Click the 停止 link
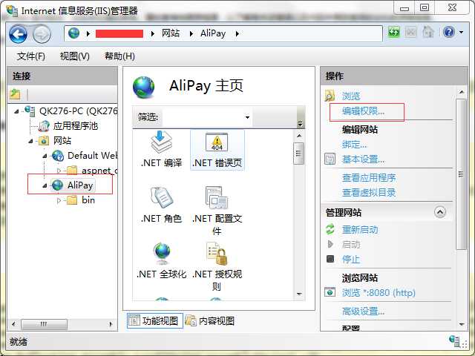Viewport: 475px width, 356px height. pos(351,259)
